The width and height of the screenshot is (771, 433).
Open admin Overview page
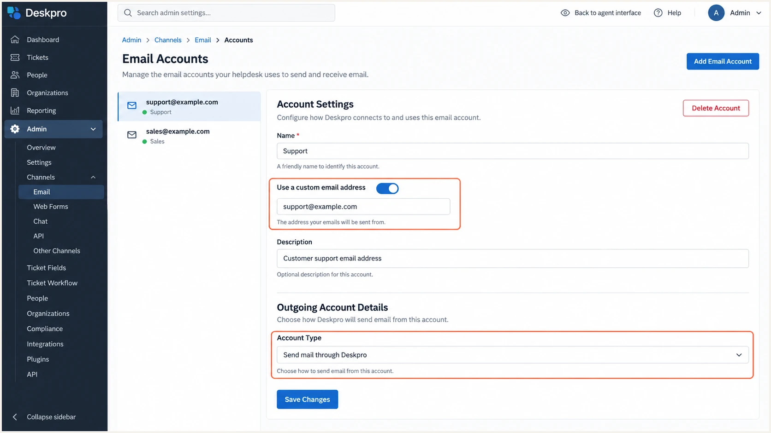[41, 148]
